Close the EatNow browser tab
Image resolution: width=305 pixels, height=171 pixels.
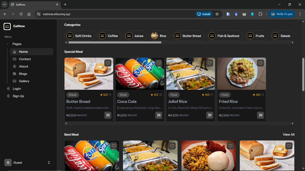(x=57, y=5)
